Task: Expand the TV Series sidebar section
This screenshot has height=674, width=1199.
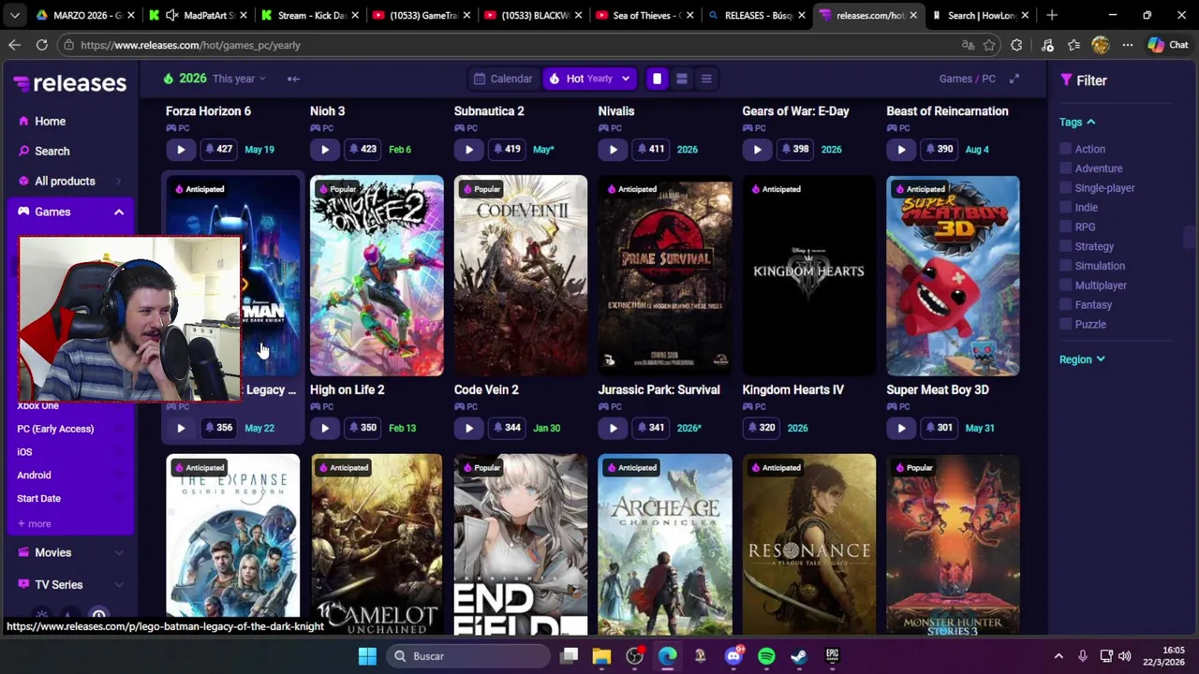Action: coord(119,585)
